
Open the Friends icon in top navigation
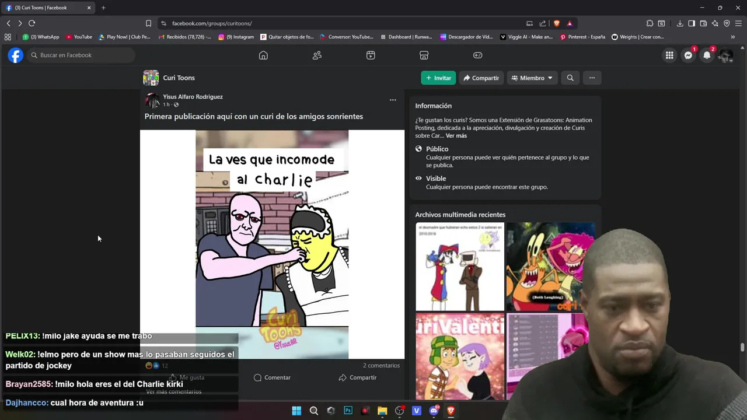coord(317,55)
